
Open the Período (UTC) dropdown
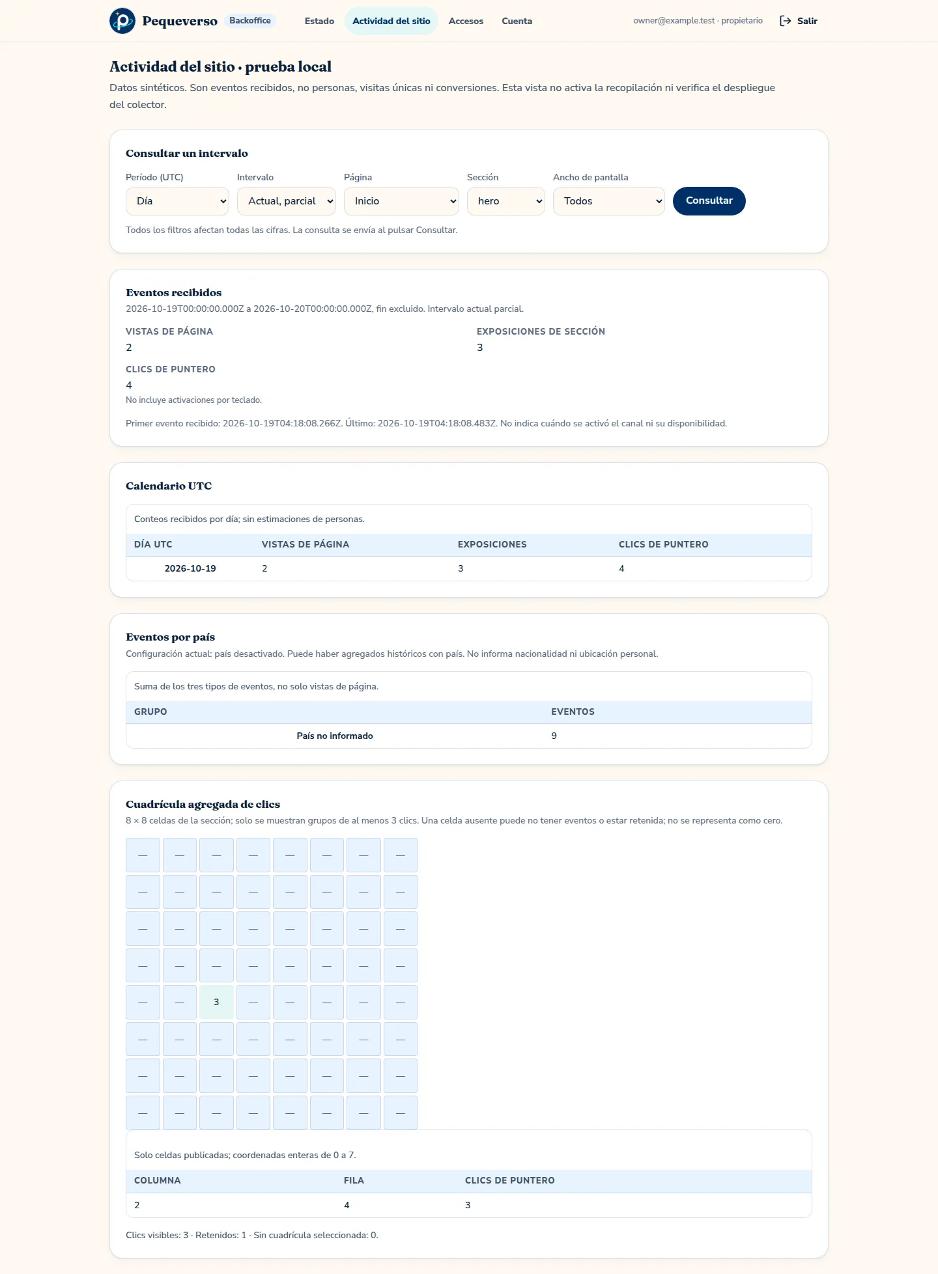177,201
